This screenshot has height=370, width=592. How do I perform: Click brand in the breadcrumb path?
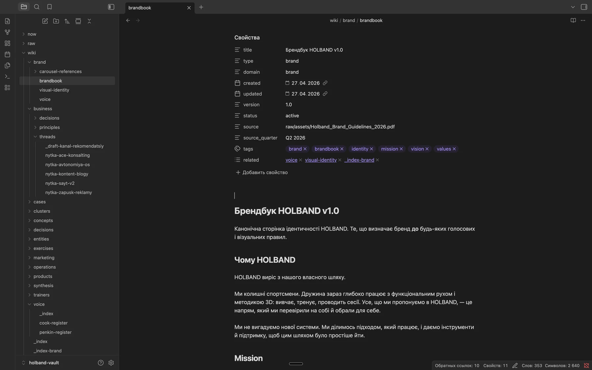pyautogui.click(x=349, y=20)
